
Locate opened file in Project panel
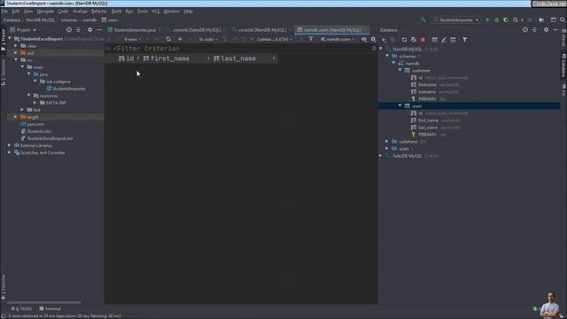69,30
